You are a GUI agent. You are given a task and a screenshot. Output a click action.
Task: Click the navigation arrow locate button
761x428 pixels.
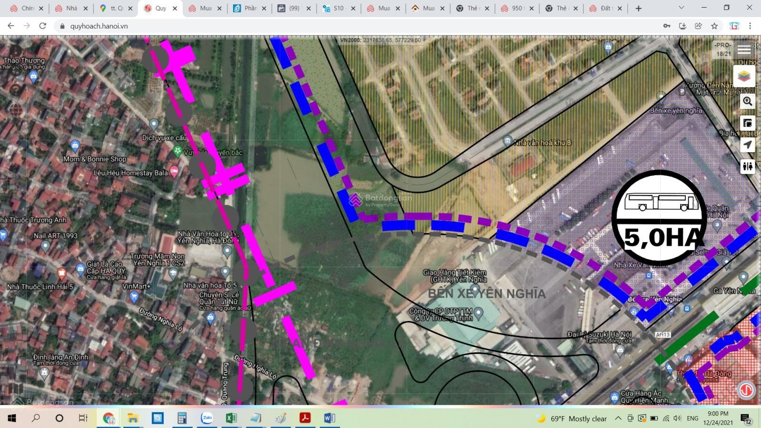pyautogui.click(x=747, y=145)
